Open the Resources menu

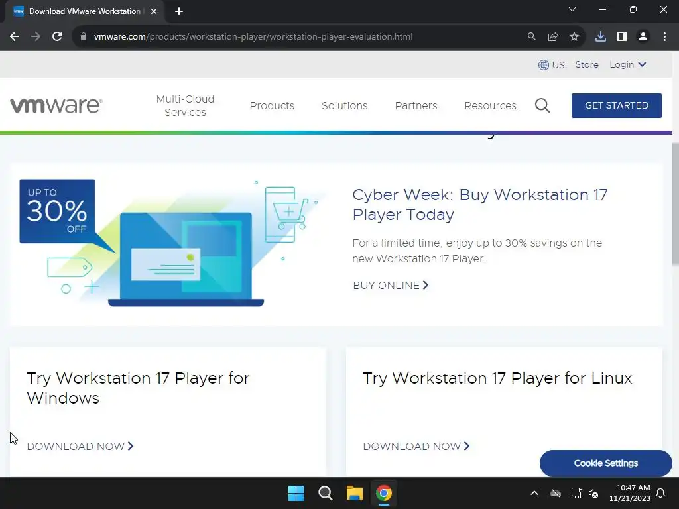pos(490,105)
